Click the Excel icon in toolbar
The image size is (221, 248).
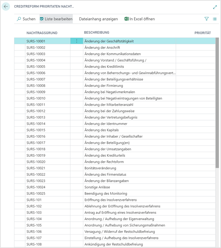(x=127, y=19)
